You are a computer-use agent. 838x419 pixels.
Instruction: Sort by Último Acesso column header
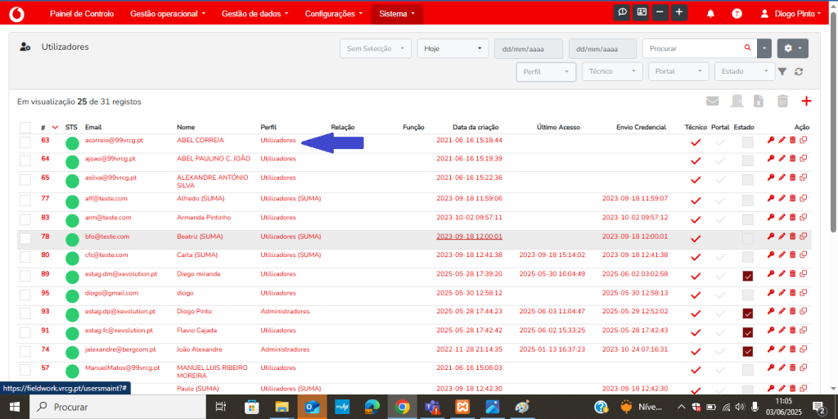click(x=558, y=127)
